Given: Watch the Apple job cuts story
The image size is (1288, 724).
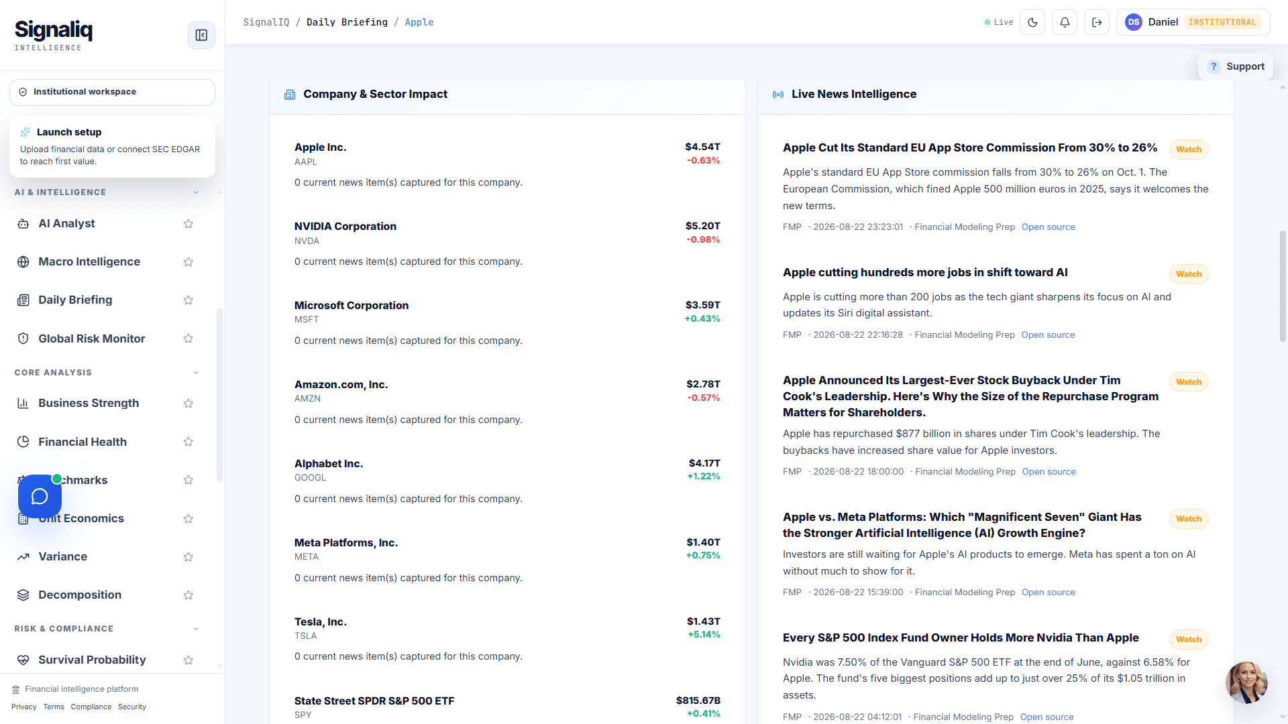Looking at the screenshot, I should pos(1189,274).
